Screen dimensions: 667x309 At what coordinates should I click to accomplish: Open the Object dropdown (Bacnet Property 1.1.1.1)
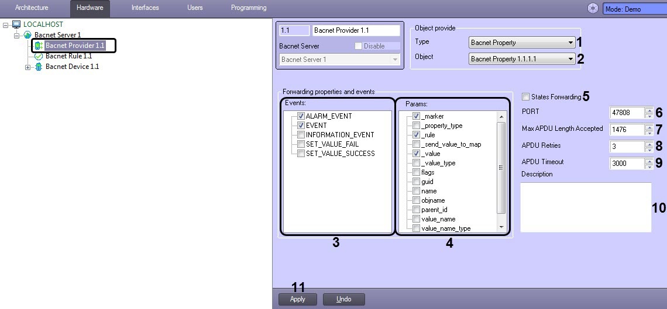pyautogui.click(x=522, y=59)
